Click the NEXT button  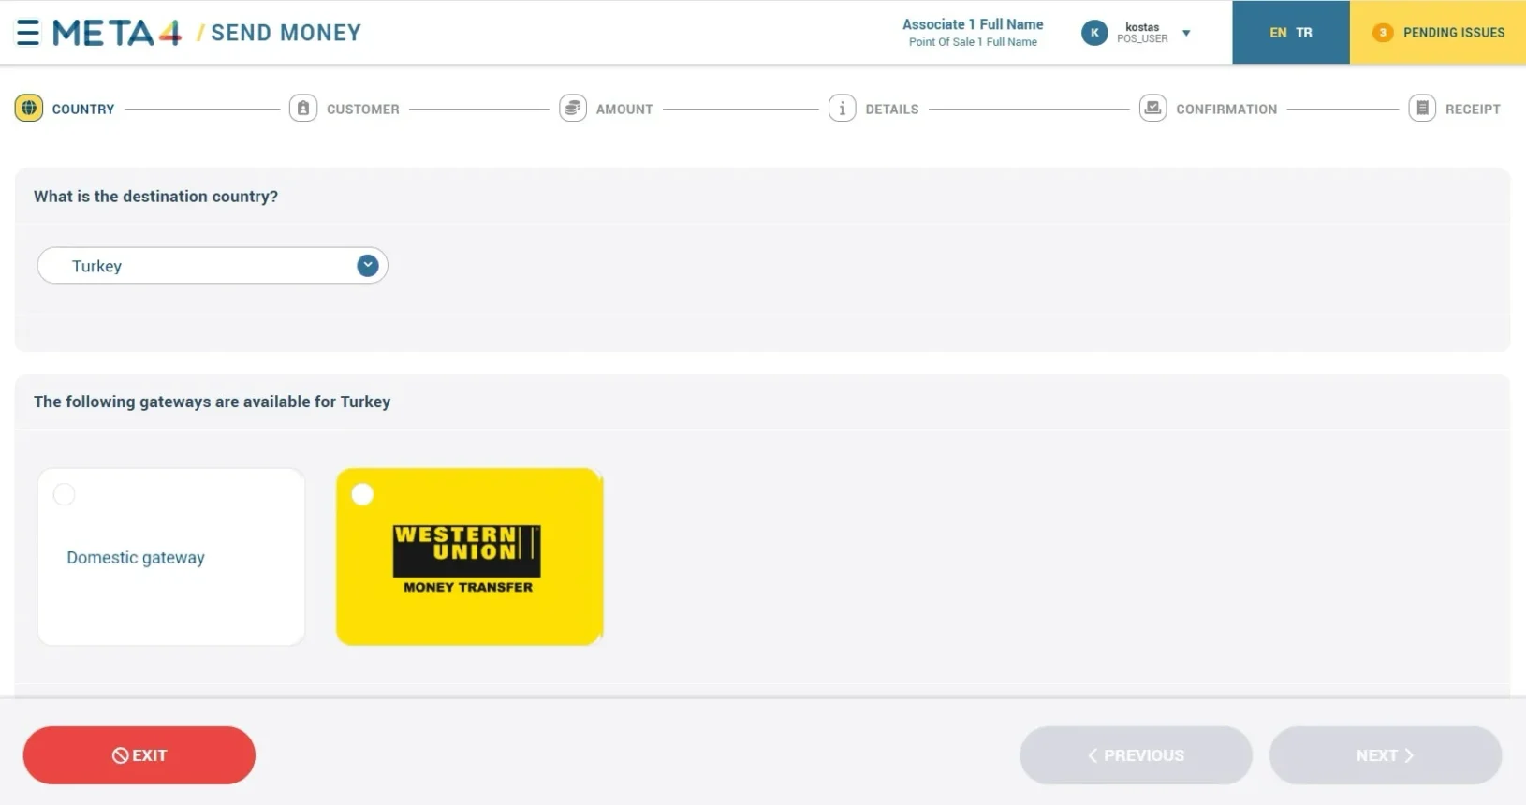tap(1386, 755)
